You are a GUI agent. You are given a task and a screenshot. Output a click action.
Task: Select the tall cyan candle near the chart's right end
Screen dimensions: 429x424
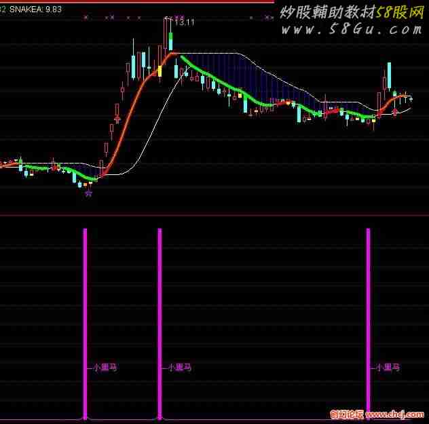pos(389,75)
